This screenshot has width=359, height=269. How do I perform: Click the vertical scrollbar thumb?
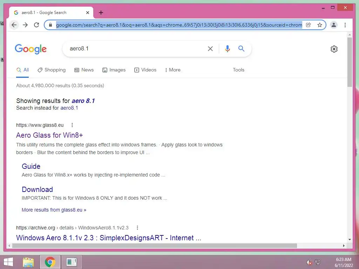pos(350,62)
